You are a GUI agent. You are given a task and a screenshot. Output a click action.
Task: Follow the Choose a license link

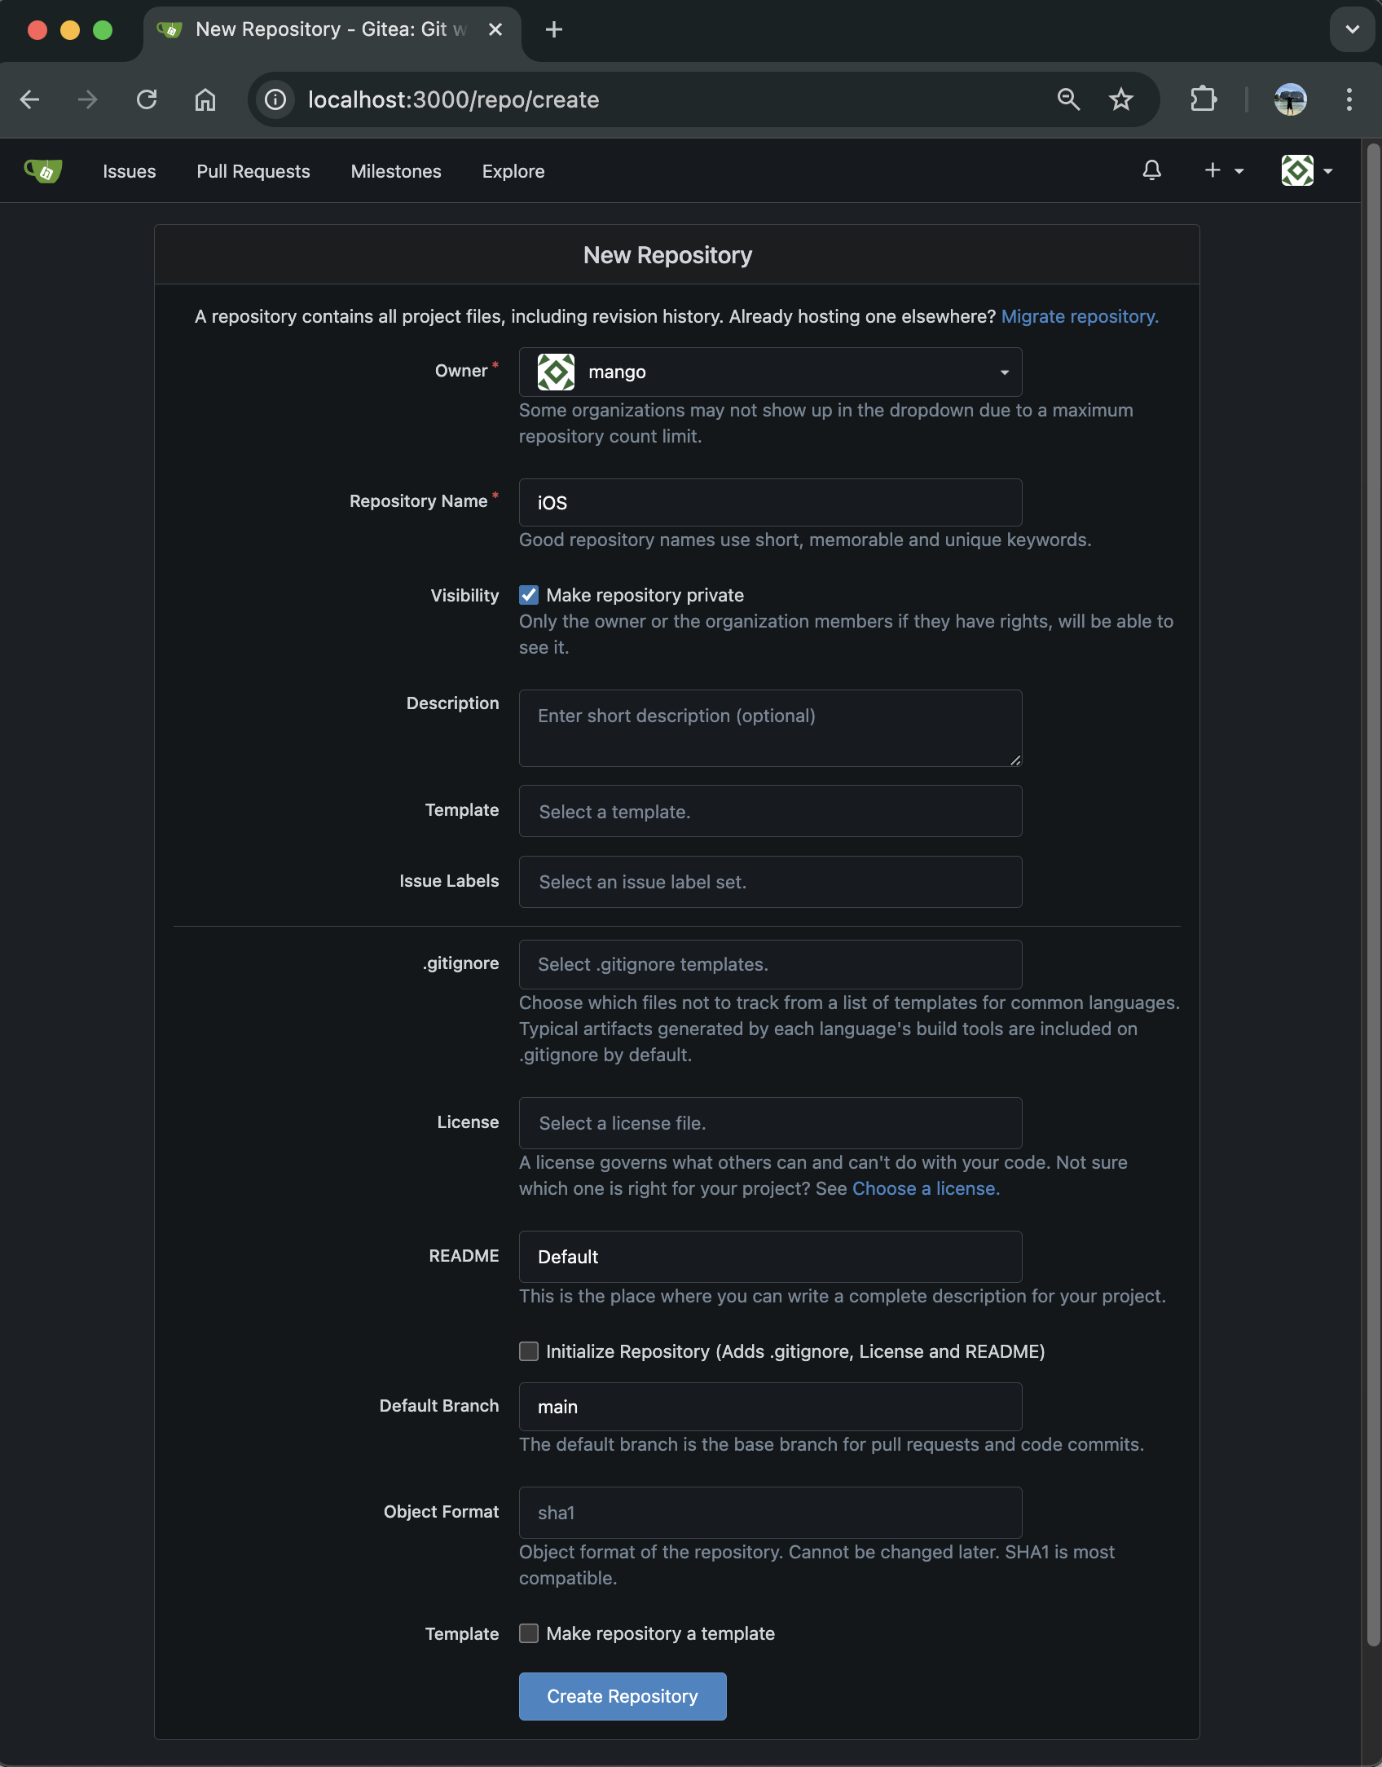coord(926,1188)
